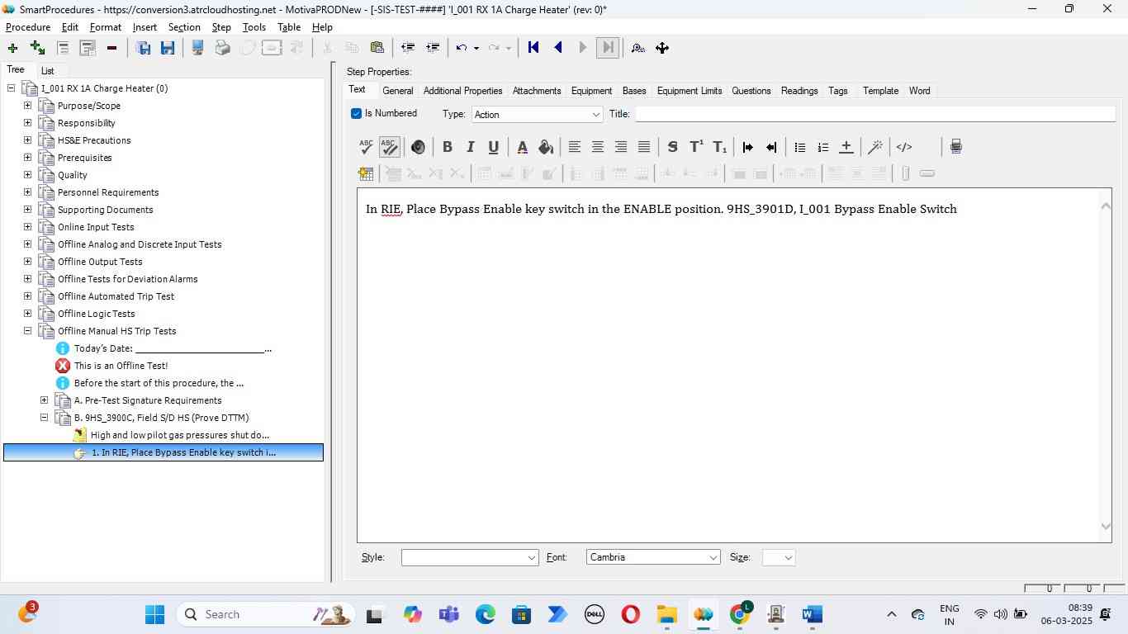Switch to the Attachments tab
This screenshot has height=634, width=1128.
(x=537, y=91)
